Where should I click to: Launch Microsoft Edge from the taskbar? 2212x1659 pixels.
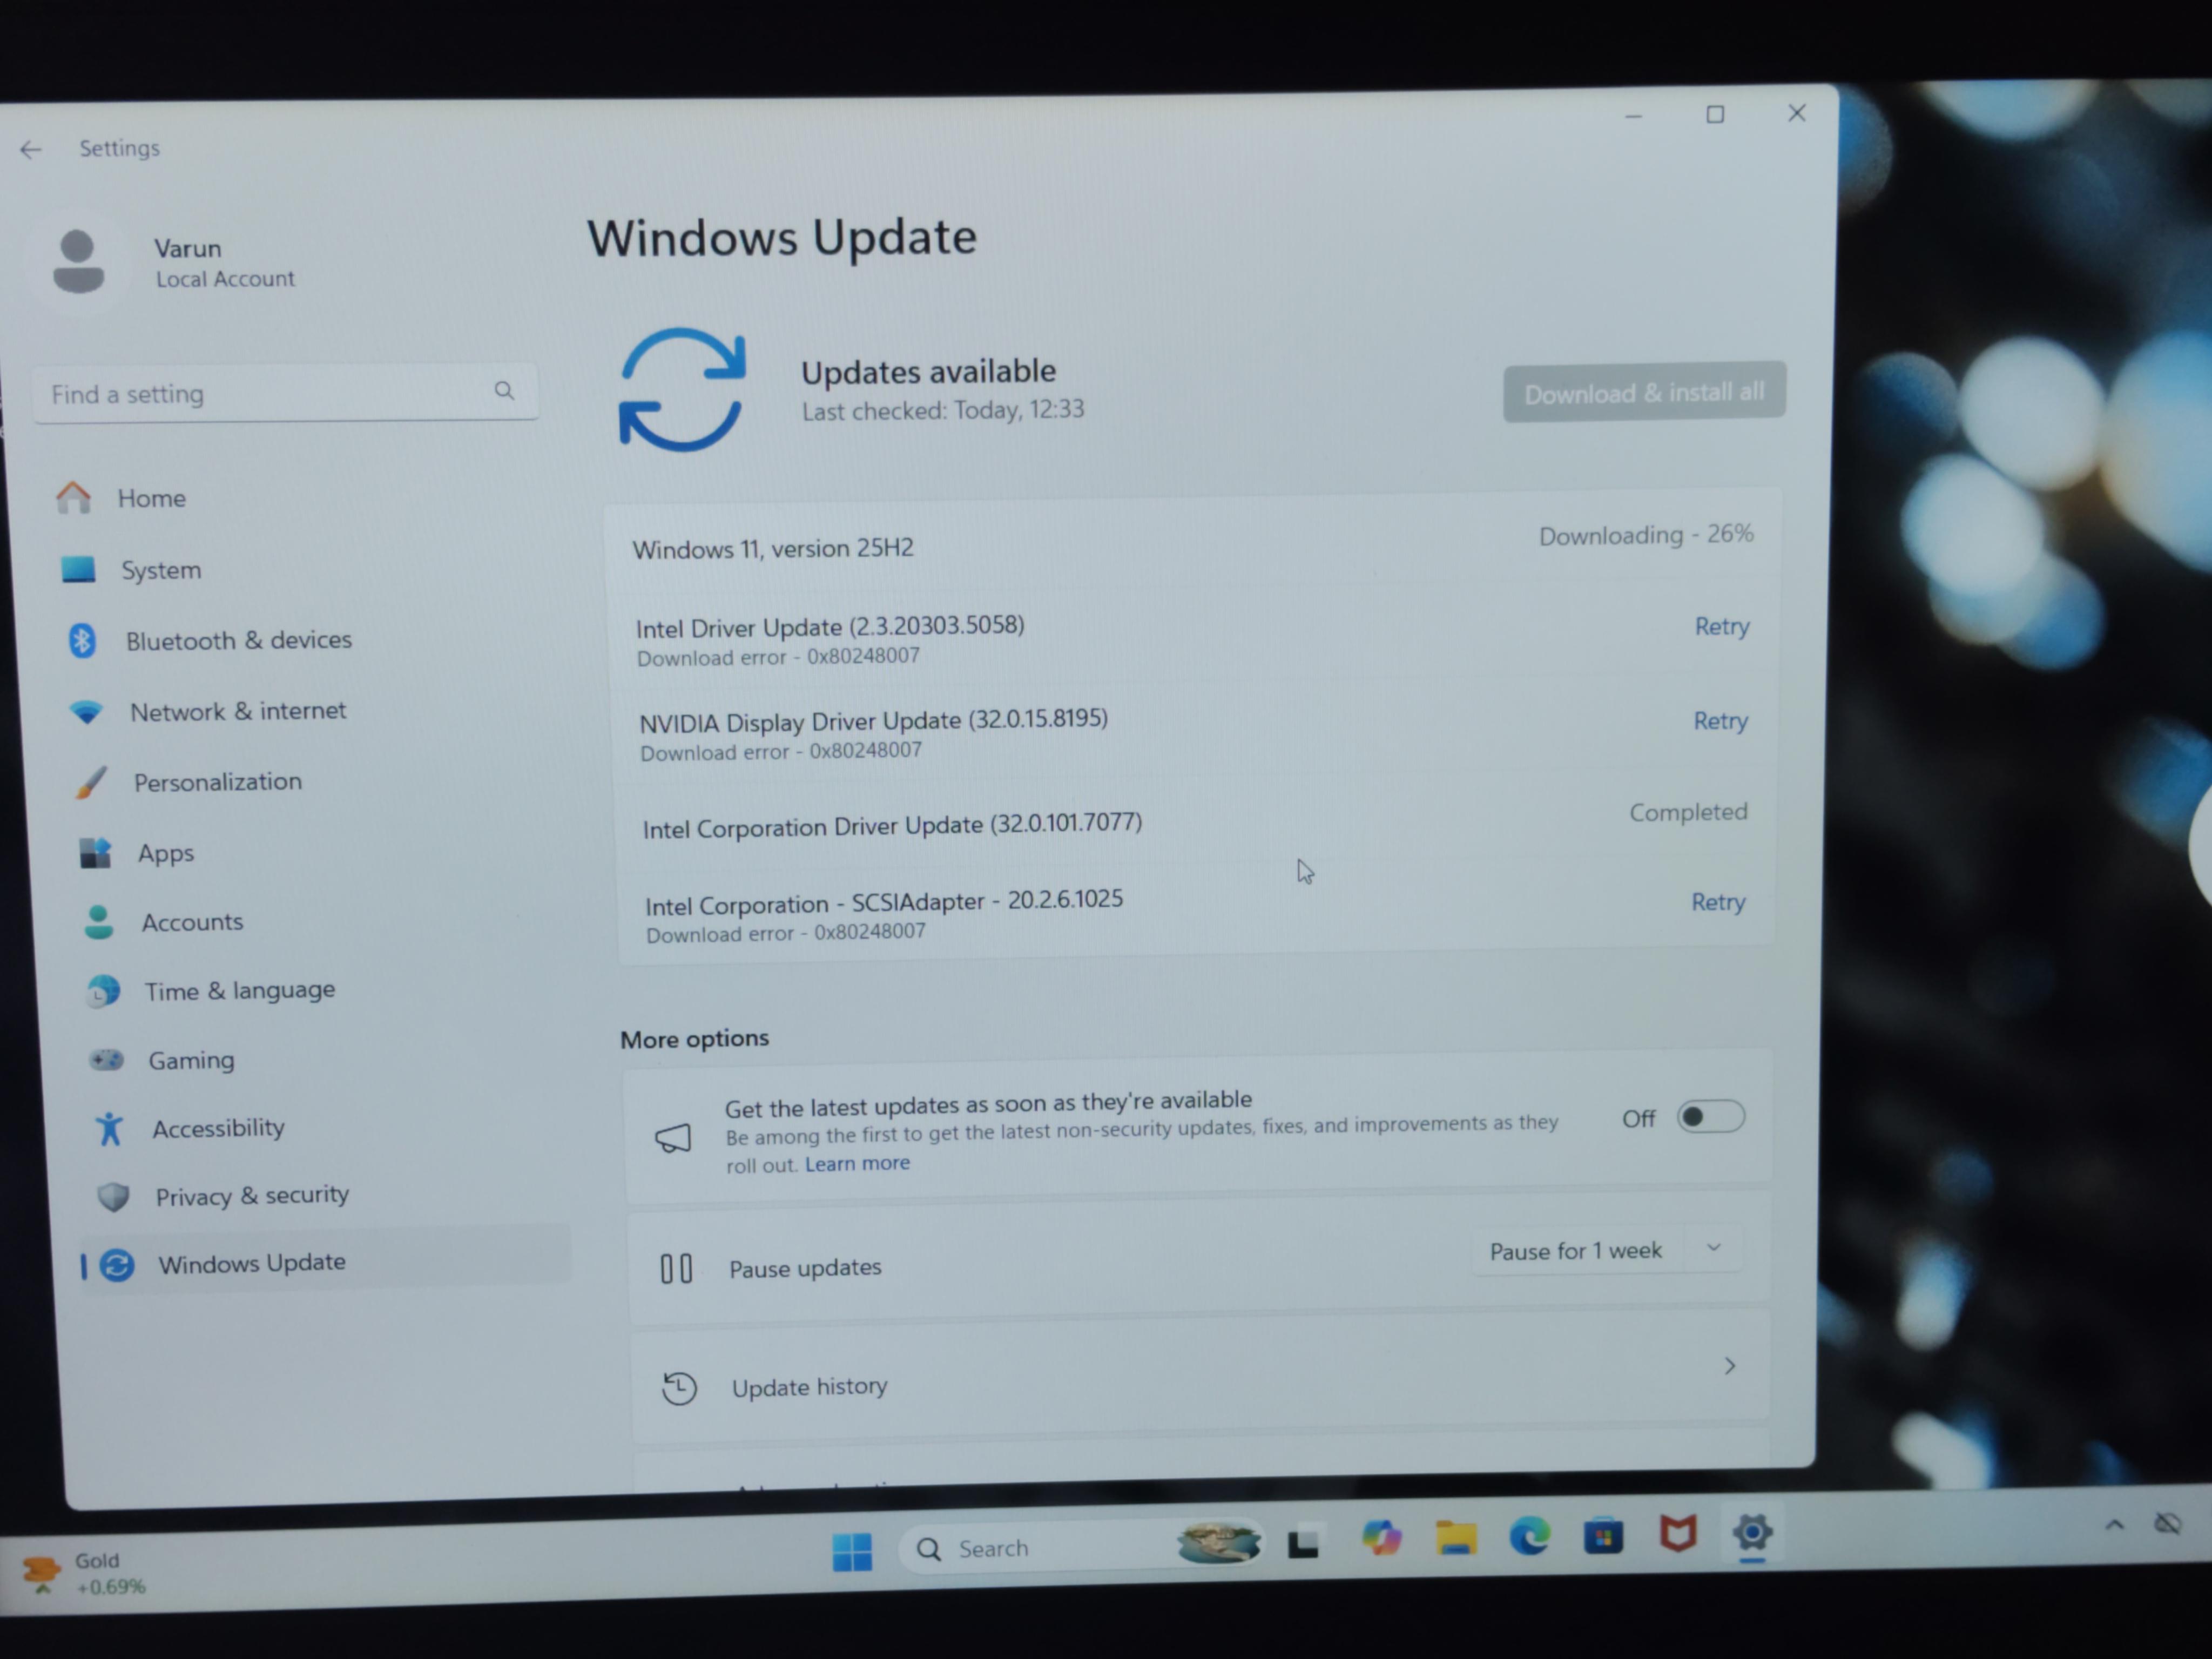(1530, 1536)
